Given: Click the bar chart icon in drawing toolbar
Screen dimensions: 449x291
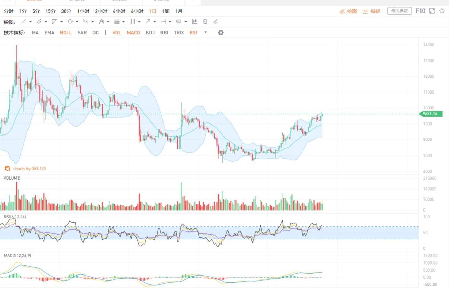Looking at the screenshot, I should (194, 21).
